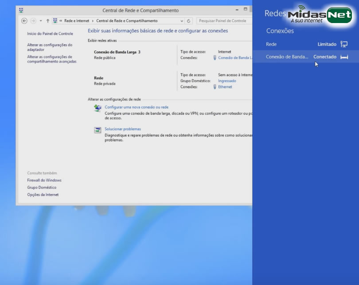Click the wired network icon beside Limitado

[344, 44]
